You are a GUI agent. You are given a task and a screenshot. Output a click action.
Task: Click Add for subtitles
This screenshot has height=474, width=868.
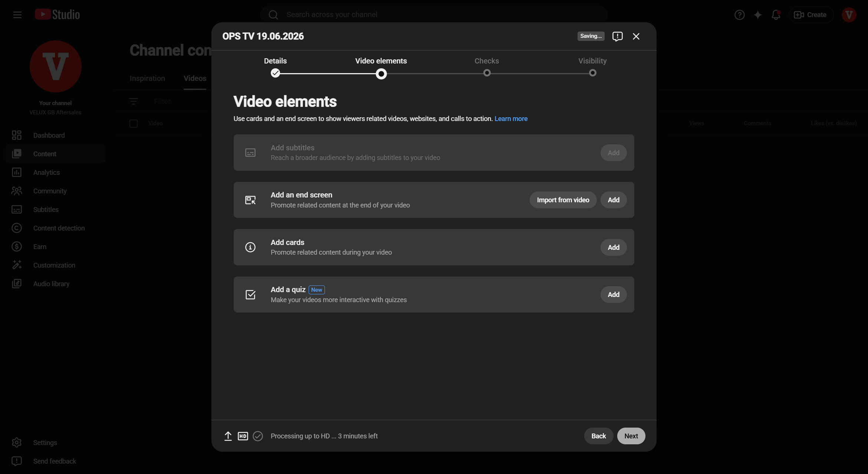614,153
